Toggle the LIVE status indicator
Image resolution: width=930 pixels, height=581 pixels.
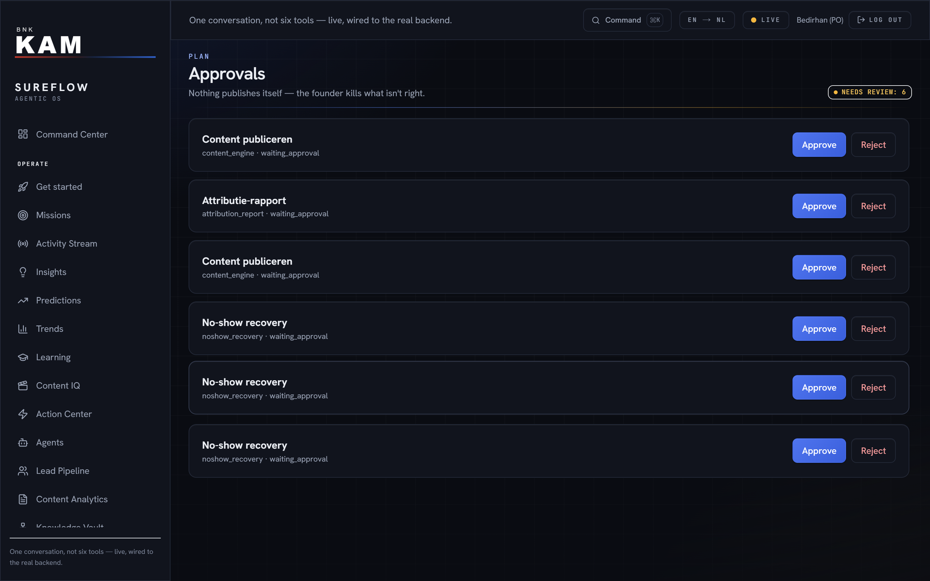(765, 20)
